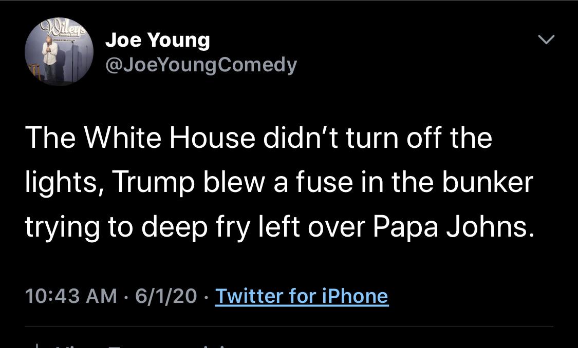Click the 10:43 AM timestamp
Viewport: 578px width, 348px height.
(71, 296)
